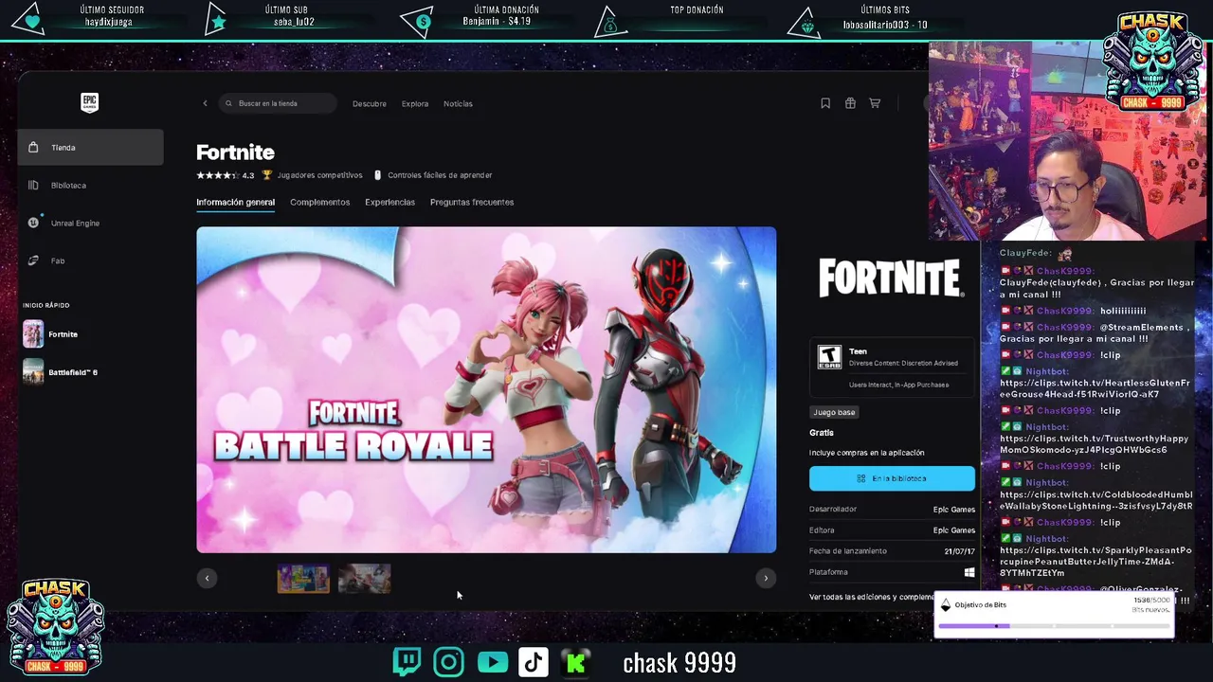Click the Windows platform icon
The image size is (1213, 682).
point(969,572)
